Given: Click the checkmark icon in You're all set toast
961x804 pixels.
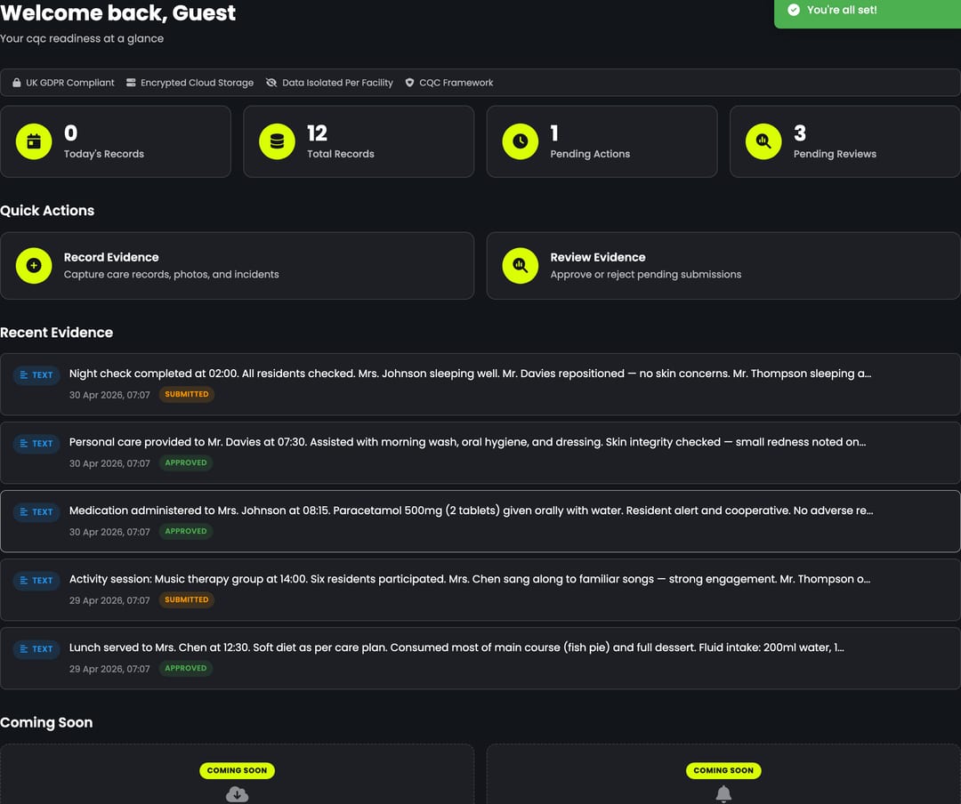Looking at the screenshot, I should (x=794, y=10).
